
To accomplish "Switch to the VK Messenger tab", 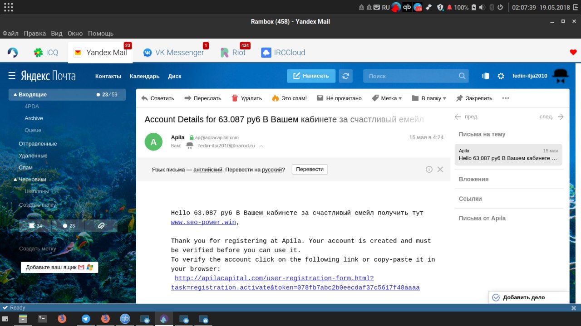I will [x=174, y=53].
